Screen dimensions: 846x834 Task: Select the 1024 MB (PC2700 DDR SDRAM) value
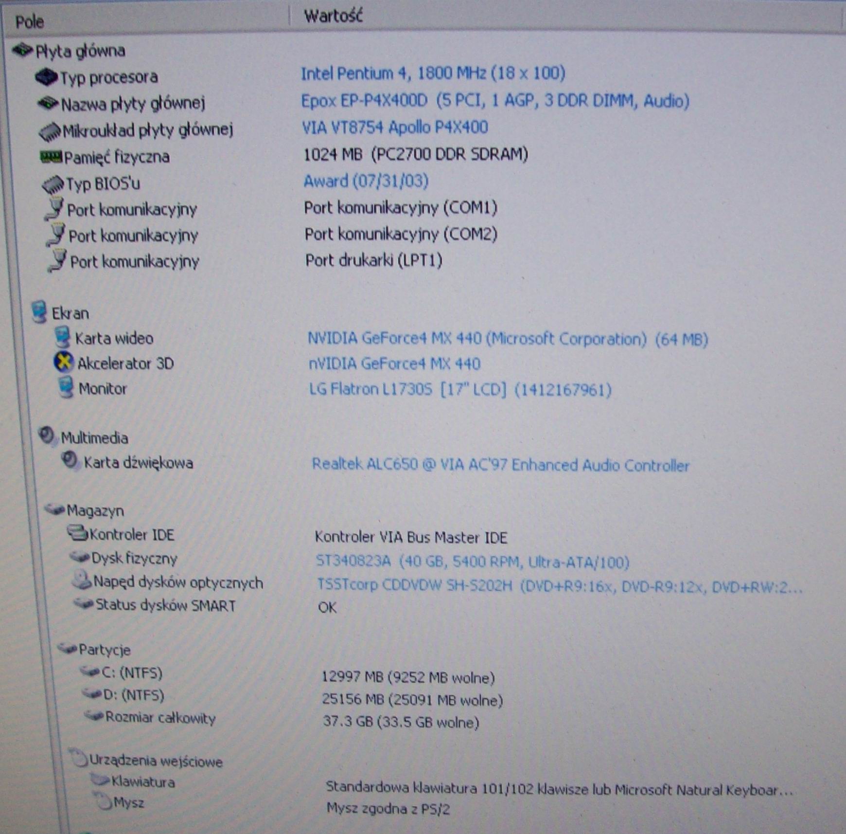416,154
